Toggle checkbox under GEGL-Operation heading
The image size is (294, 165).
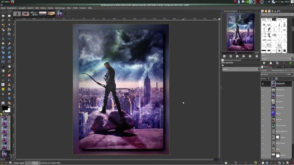[x=223, y=65]
